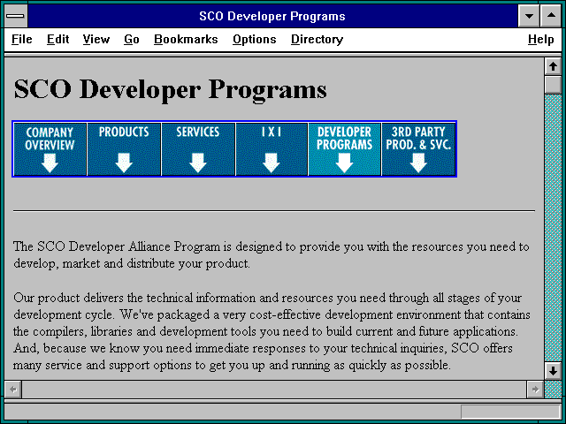Open the Edit menu
The image size is (566, 424).
pyautogui.click(x=57, y=39)
